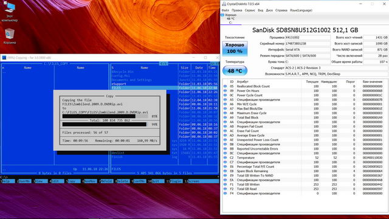Click the Date column header in Far Manager
Screen dimensions: 389x219
click(199, 68)
